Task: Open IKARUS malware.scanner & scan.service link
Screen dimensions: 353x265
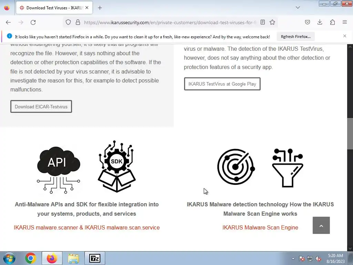Action: point(87,227)
